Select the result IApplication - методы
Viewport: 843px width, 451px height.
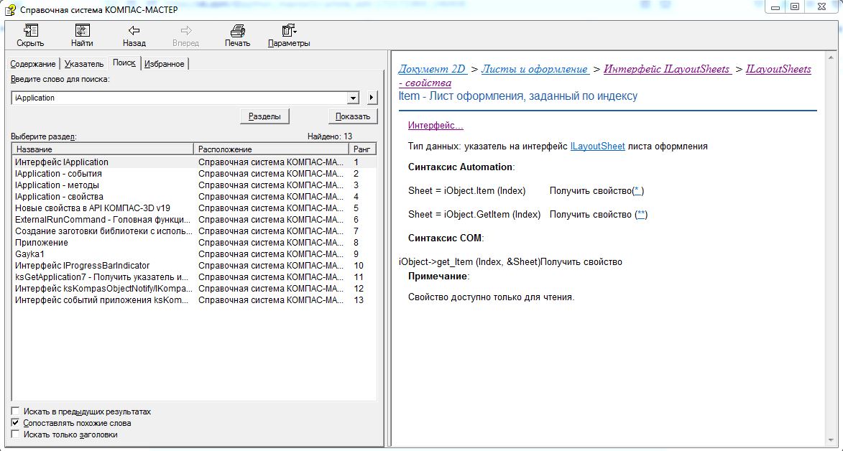193,185
